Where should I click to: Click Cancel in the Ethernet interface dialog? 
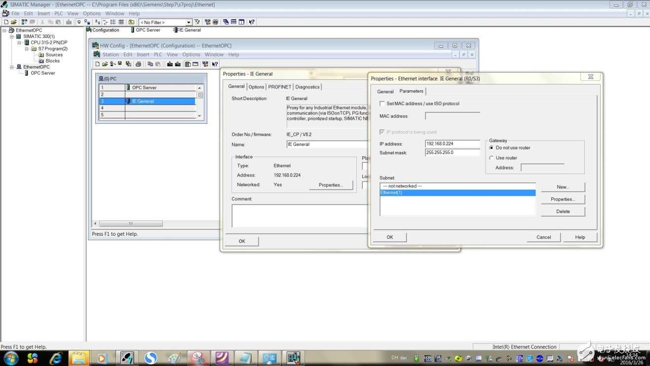544,237
